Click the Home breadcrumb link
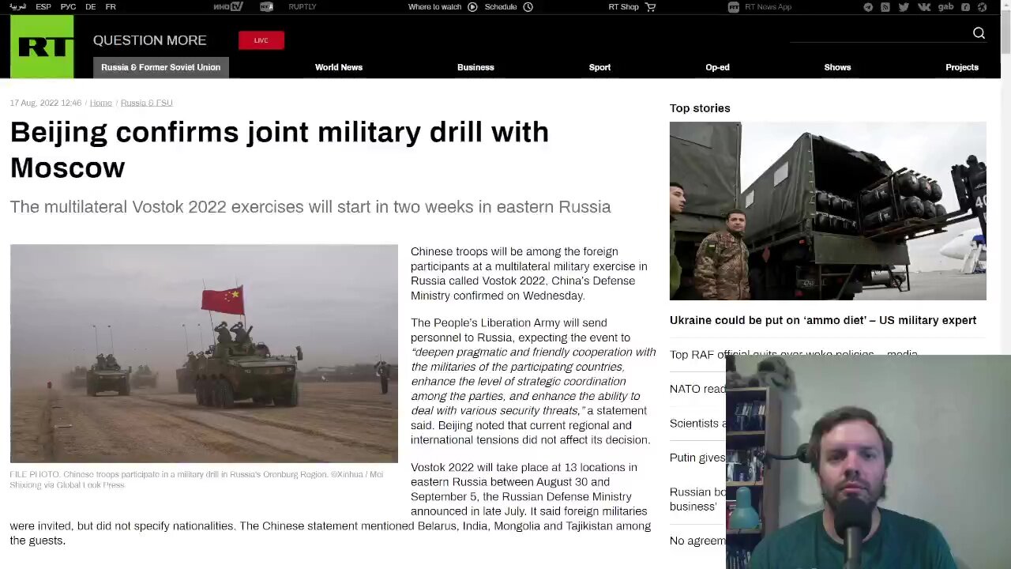1011x569 pixels. pos(100,103)
